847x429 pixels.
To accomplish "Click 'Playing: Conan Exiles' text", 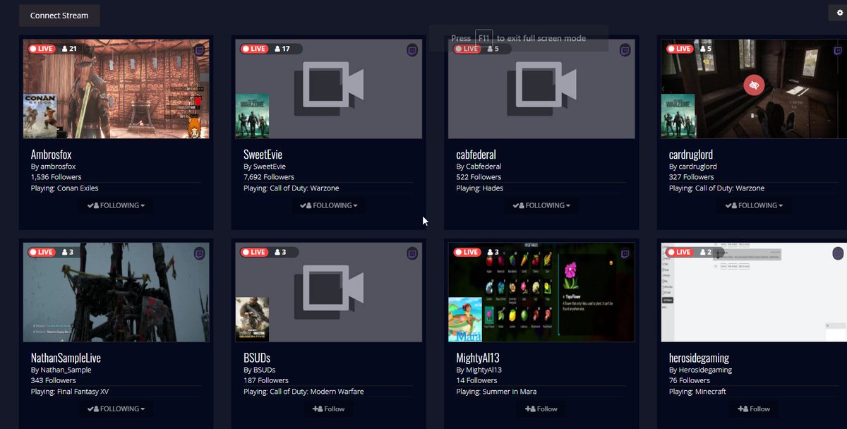I will (x=65, y=188).
